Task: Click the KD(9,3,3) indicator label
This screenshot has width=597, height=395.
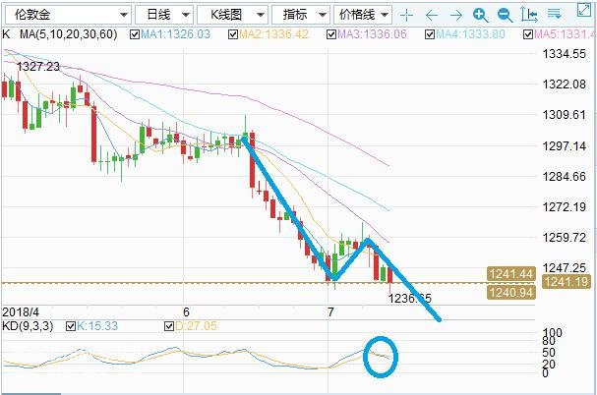Action: coord(28,323)
